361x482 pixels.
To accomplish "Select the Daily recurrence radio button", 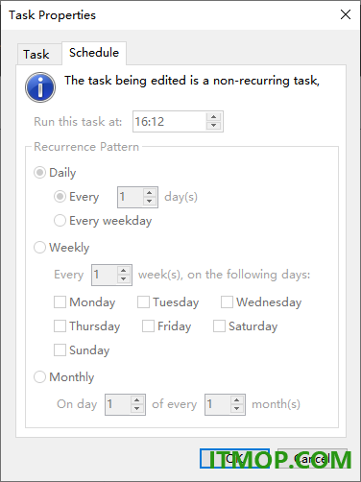I will pos(39,173).
